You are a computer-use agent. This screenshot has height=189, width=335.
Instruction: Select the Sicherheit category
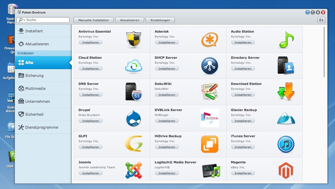point(43,114)
